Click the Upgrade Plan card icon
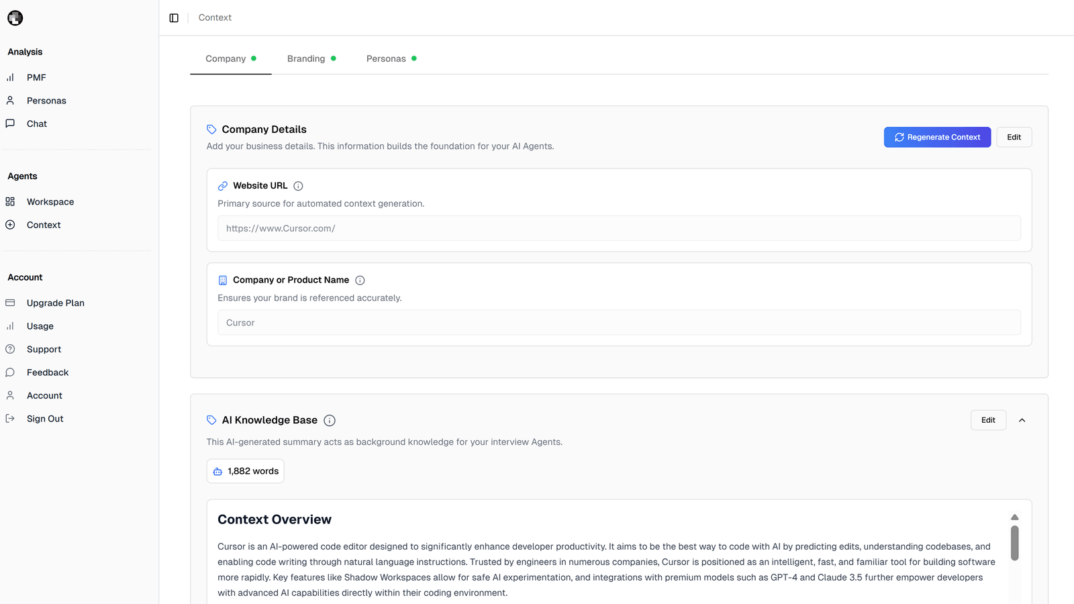Screen dimensions: 1074x604 coord(10,303)
